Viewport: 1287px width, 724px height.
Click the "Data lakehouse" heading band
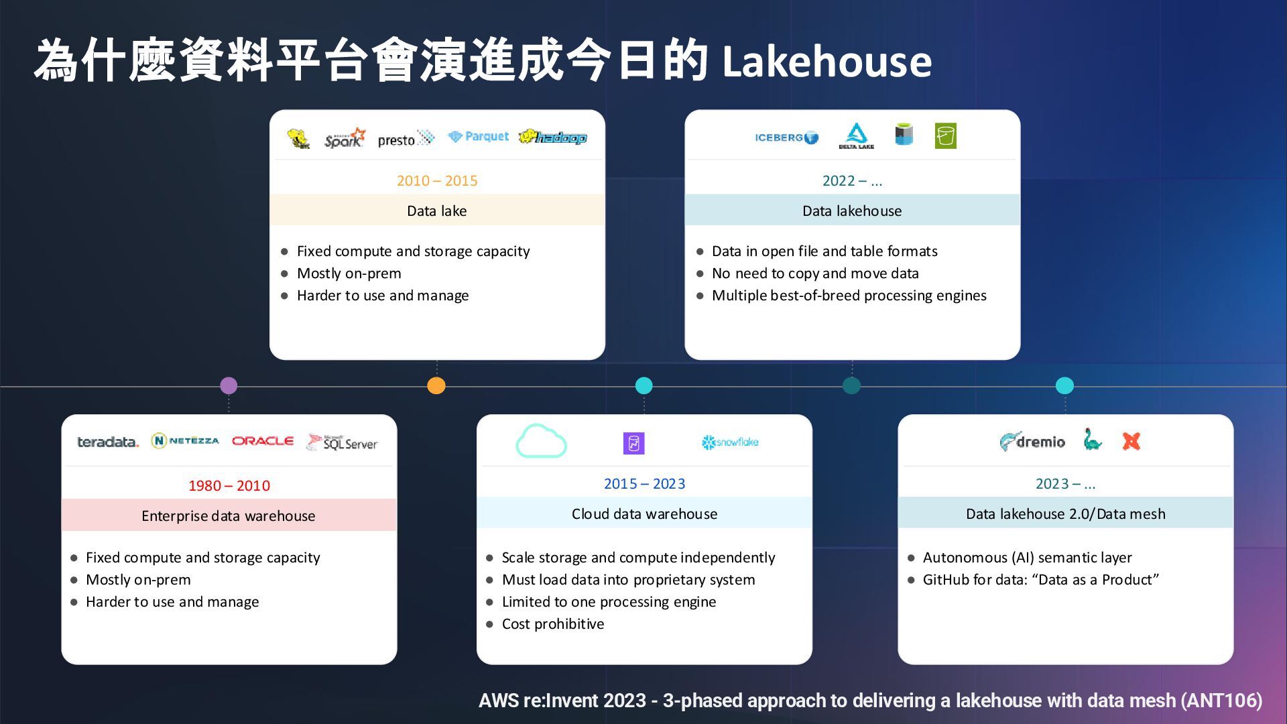pos(852,210)
